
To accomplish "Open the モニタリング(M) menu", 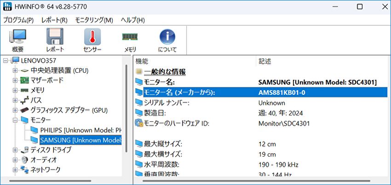I will (94, 20).
